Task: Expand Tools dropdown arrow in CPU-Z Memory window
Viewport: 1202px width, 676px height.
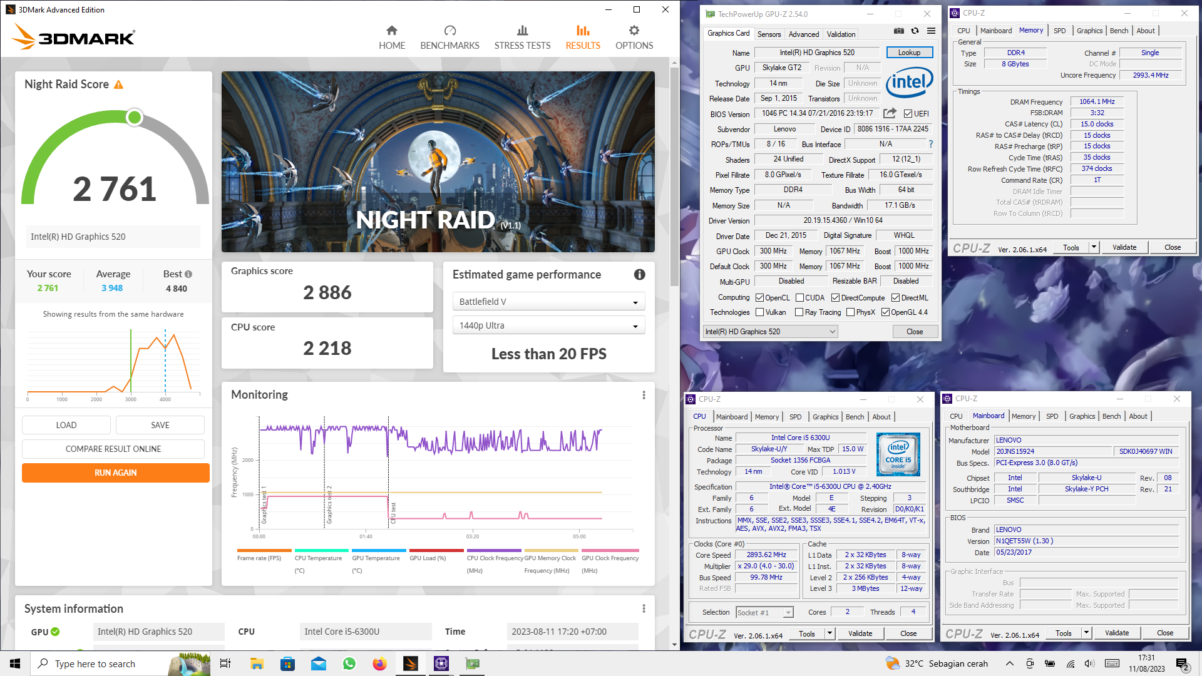Action: 1094,247
